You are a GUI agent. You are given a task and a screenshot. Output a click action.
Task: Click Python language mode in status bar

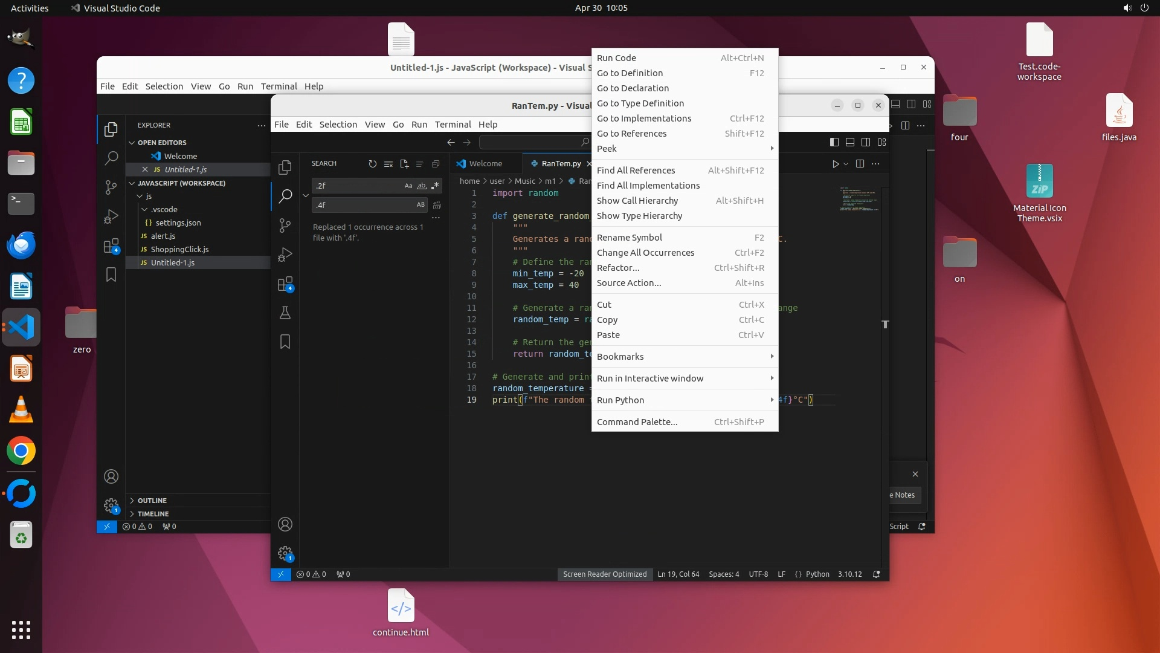click(817, 574)
